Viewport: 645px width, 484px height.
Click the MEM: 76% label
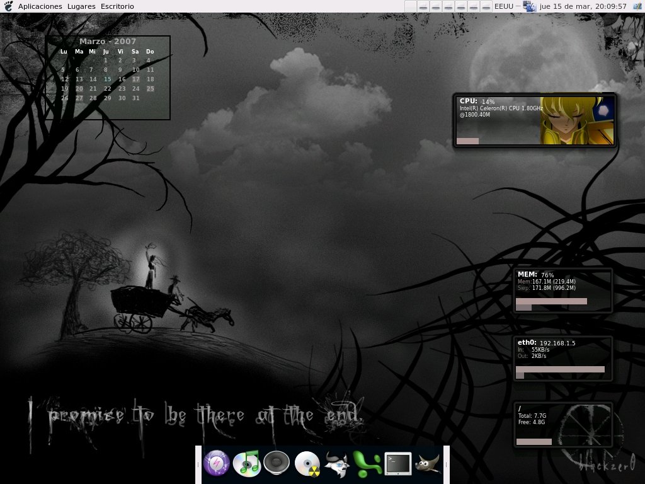[535, 275]
